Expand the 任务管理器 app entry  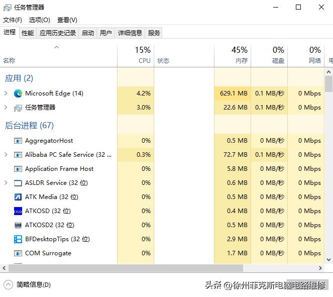click(x=6, y=107)
